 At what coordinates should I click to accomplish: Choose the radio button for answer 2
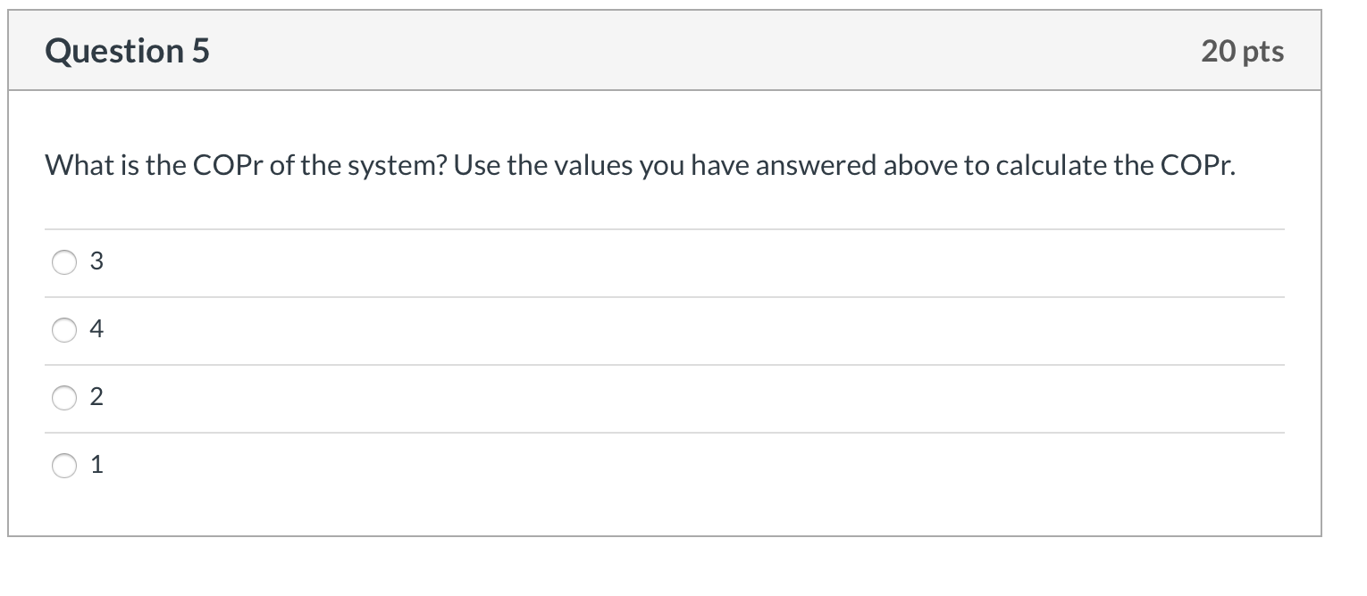tap(65, 398)
